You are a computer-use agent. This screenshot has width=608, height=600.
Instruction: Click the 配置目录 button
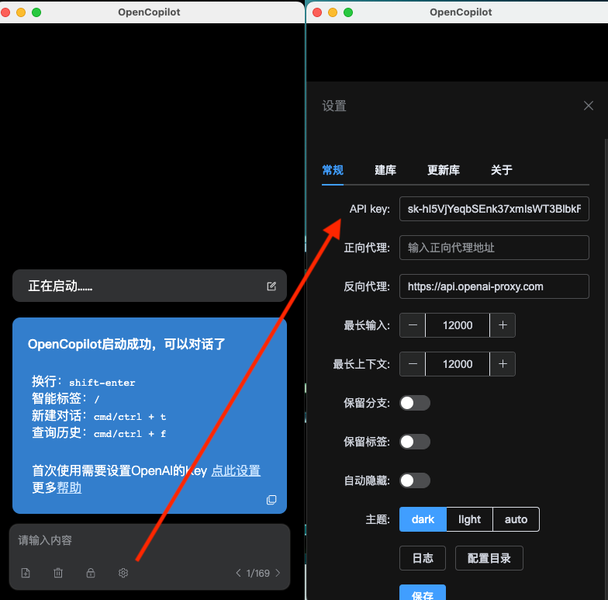pos(489,558)
